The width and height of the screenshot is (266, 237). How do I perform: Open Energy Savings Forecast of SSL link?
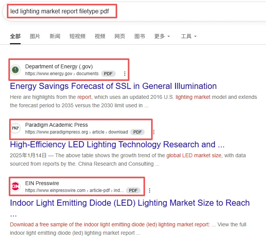[x=113, y=86]
